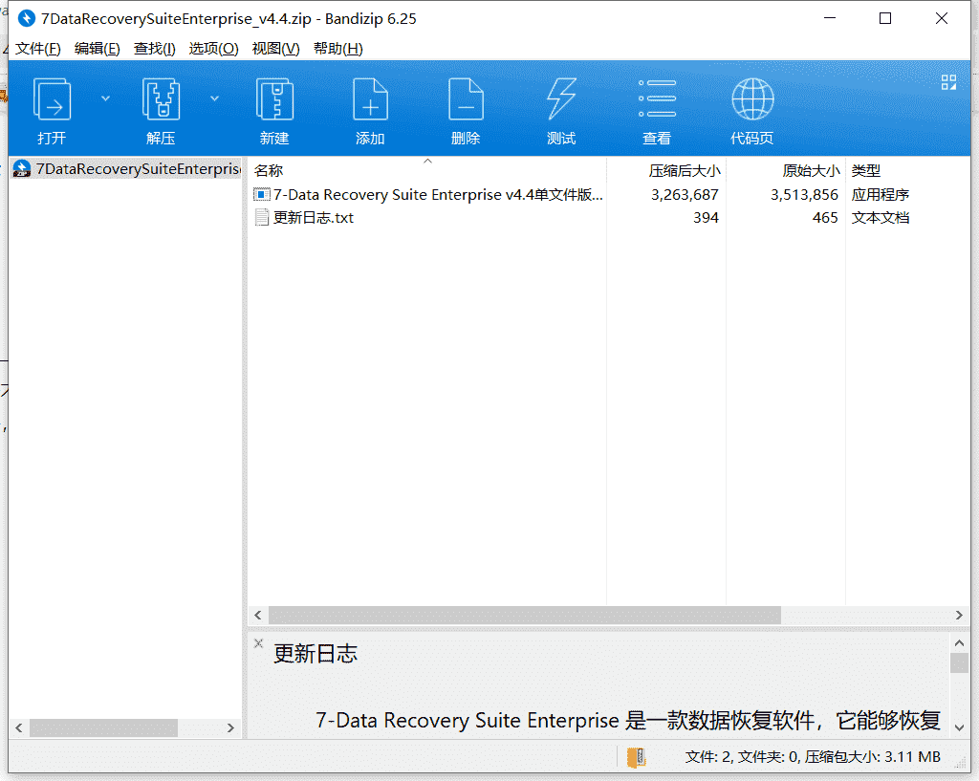Sort by the 名称 column header
This screenshot has width=979, height=781.
427,170
